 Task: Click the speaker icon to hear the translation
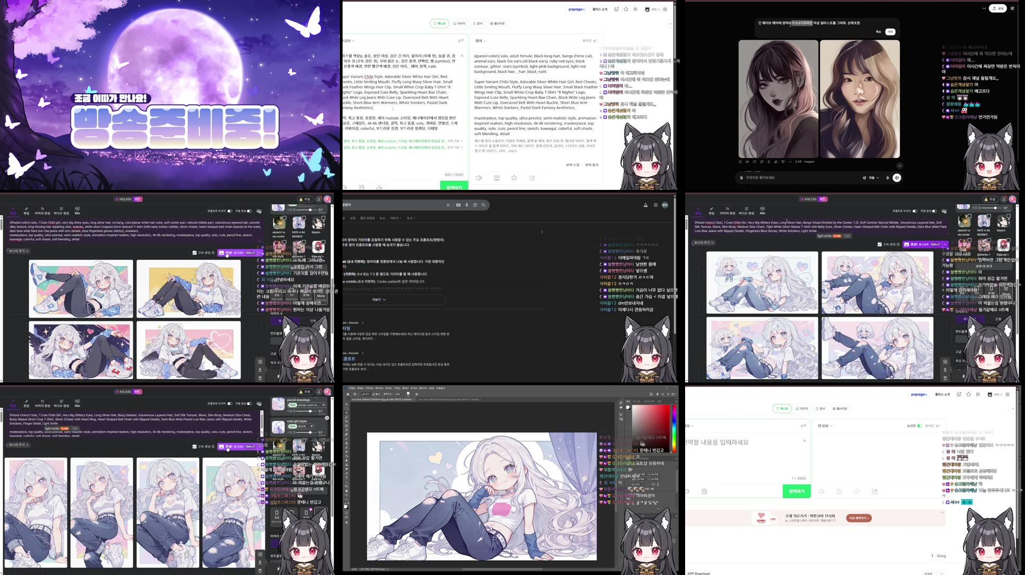(479, 178)
